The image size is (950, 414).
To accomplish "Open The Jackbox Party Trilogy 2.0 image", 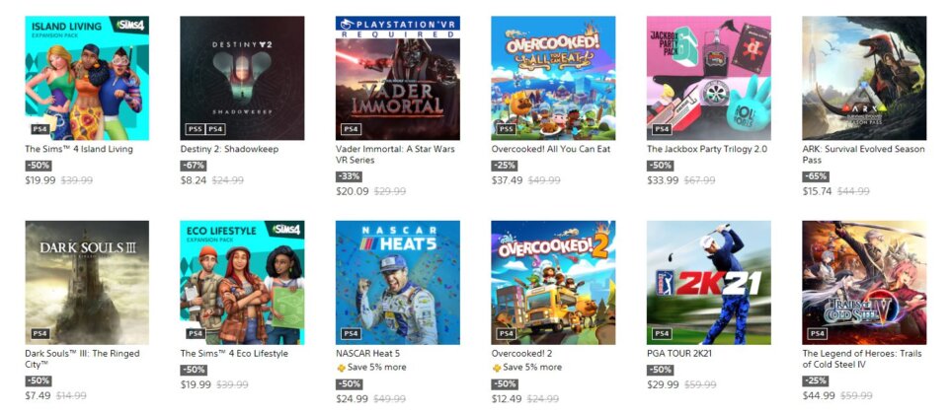I will click(709, 78).
